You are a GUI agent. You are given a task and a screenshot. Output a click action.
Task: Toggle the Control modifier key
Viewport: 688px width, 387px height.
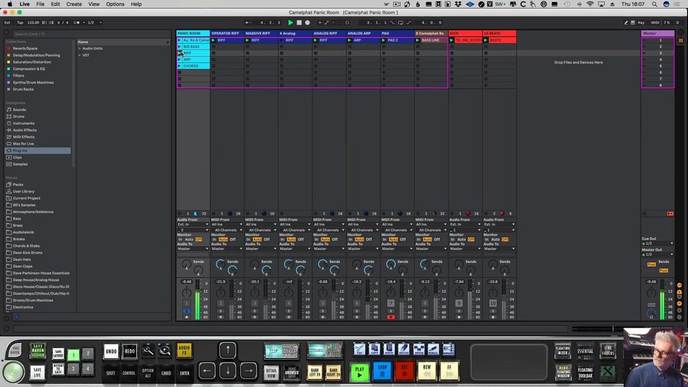coord(129,373)
